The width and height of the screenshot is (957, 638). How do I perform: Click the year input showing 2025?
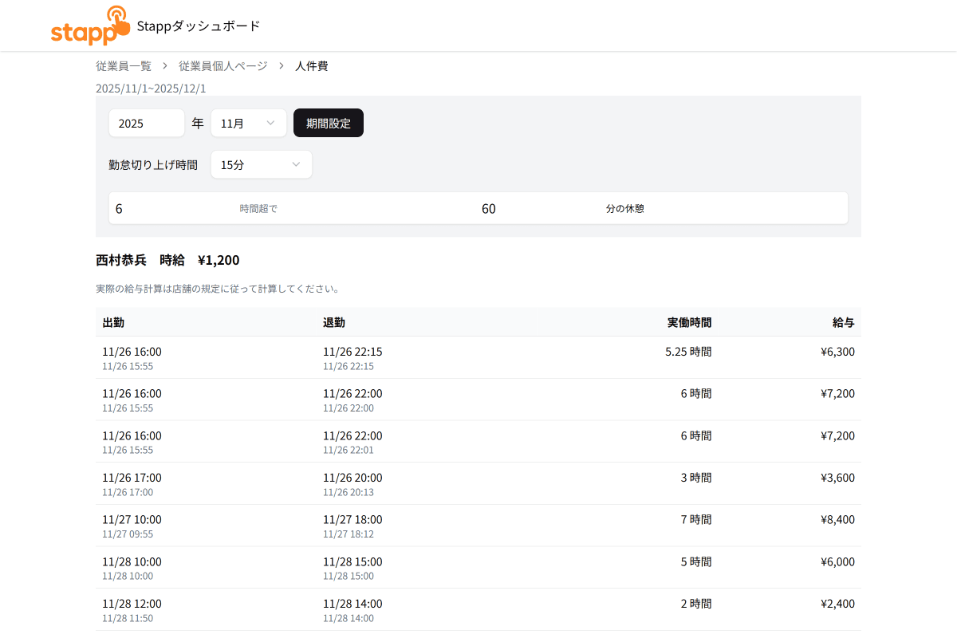tap(147, 124)
